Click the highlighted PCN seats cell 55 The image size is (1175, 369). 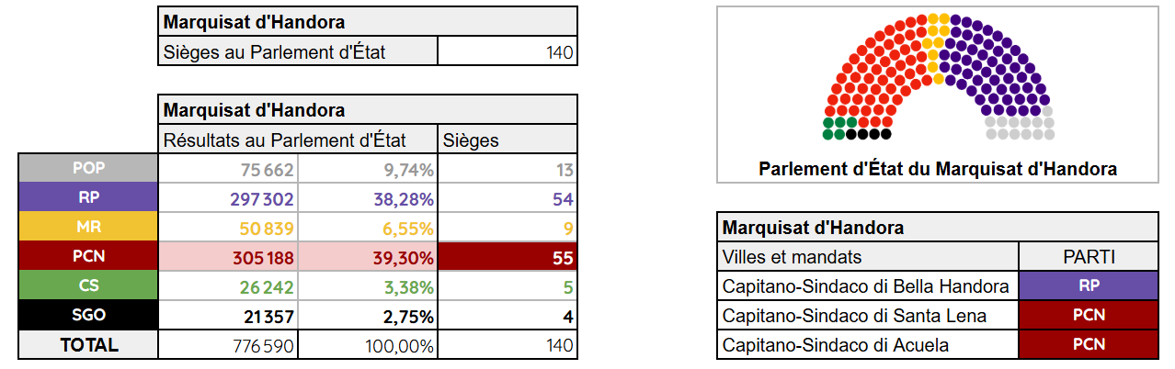point(508,257)
